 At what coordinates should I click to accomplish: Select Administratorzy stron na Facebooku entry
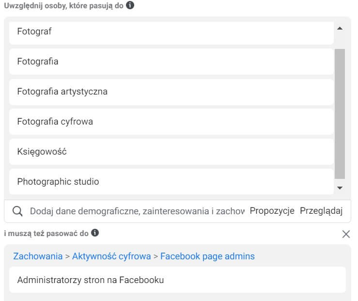coord(177,280)
